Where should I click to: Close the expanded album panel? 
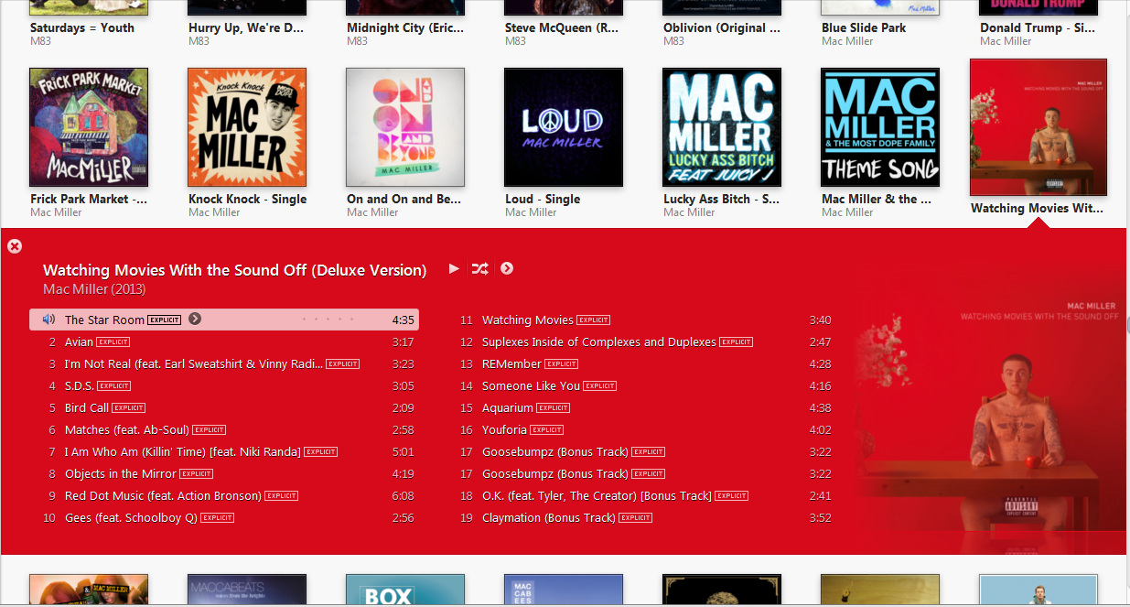point(15,246)
